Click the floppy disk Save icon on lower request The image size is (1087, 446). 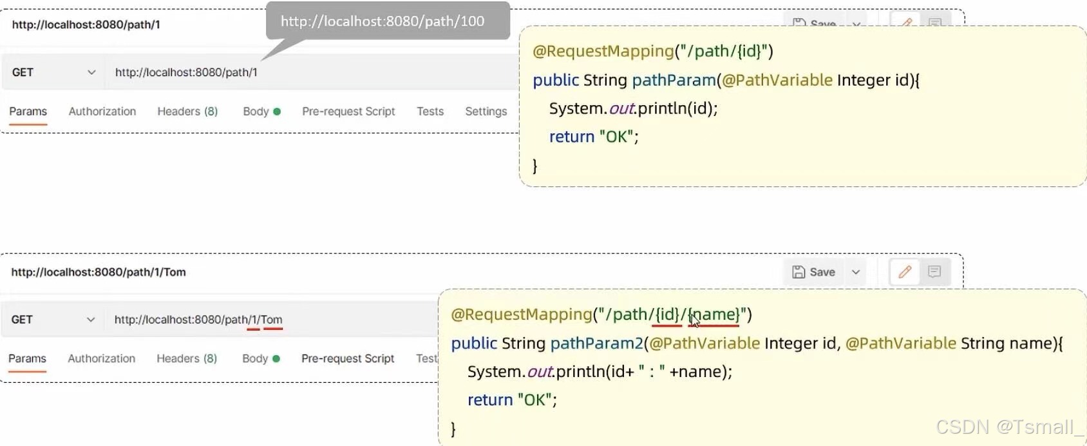799,272
